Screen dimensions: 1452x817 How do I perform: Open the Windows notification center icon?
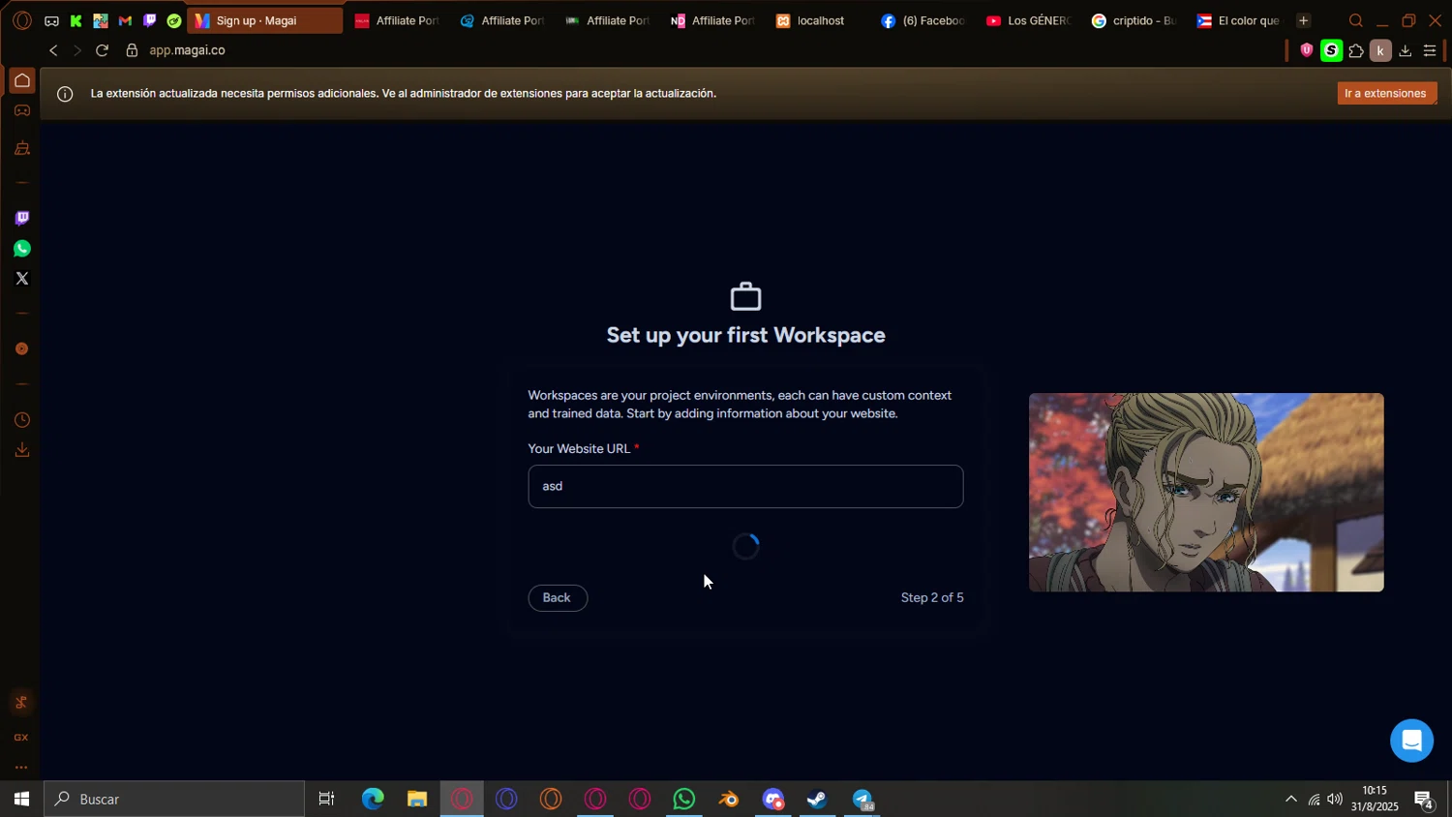(1424, 800)
